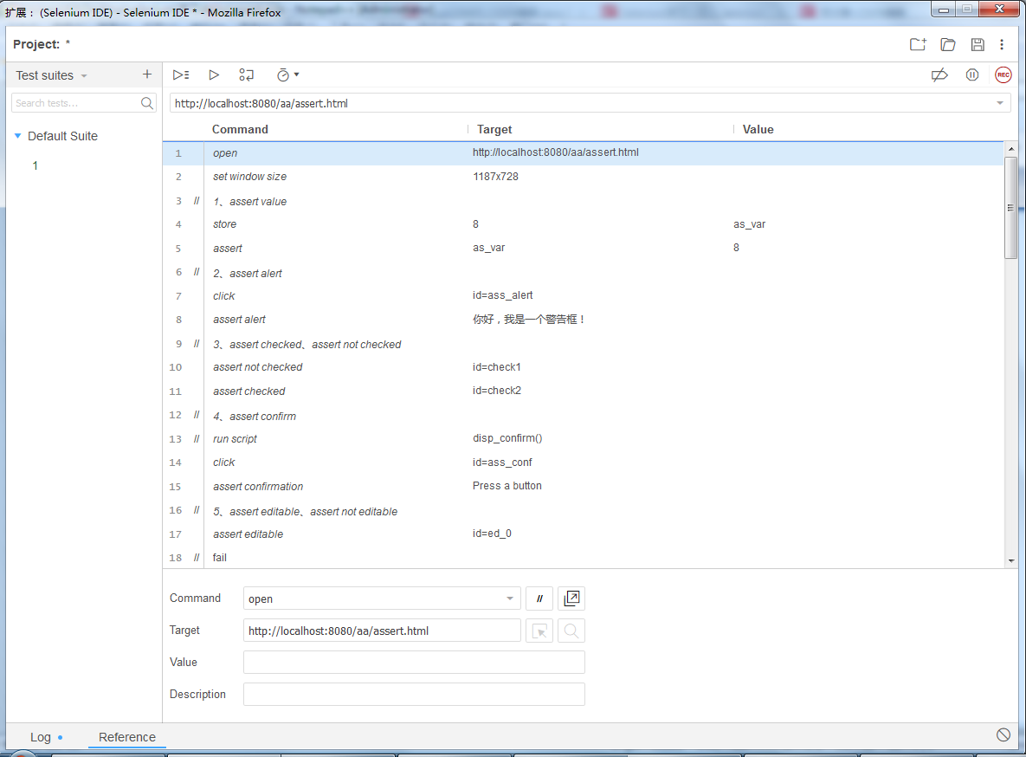Toggle pause on exceptions icon
This screenshot has width=1026, height=757.
971,75
